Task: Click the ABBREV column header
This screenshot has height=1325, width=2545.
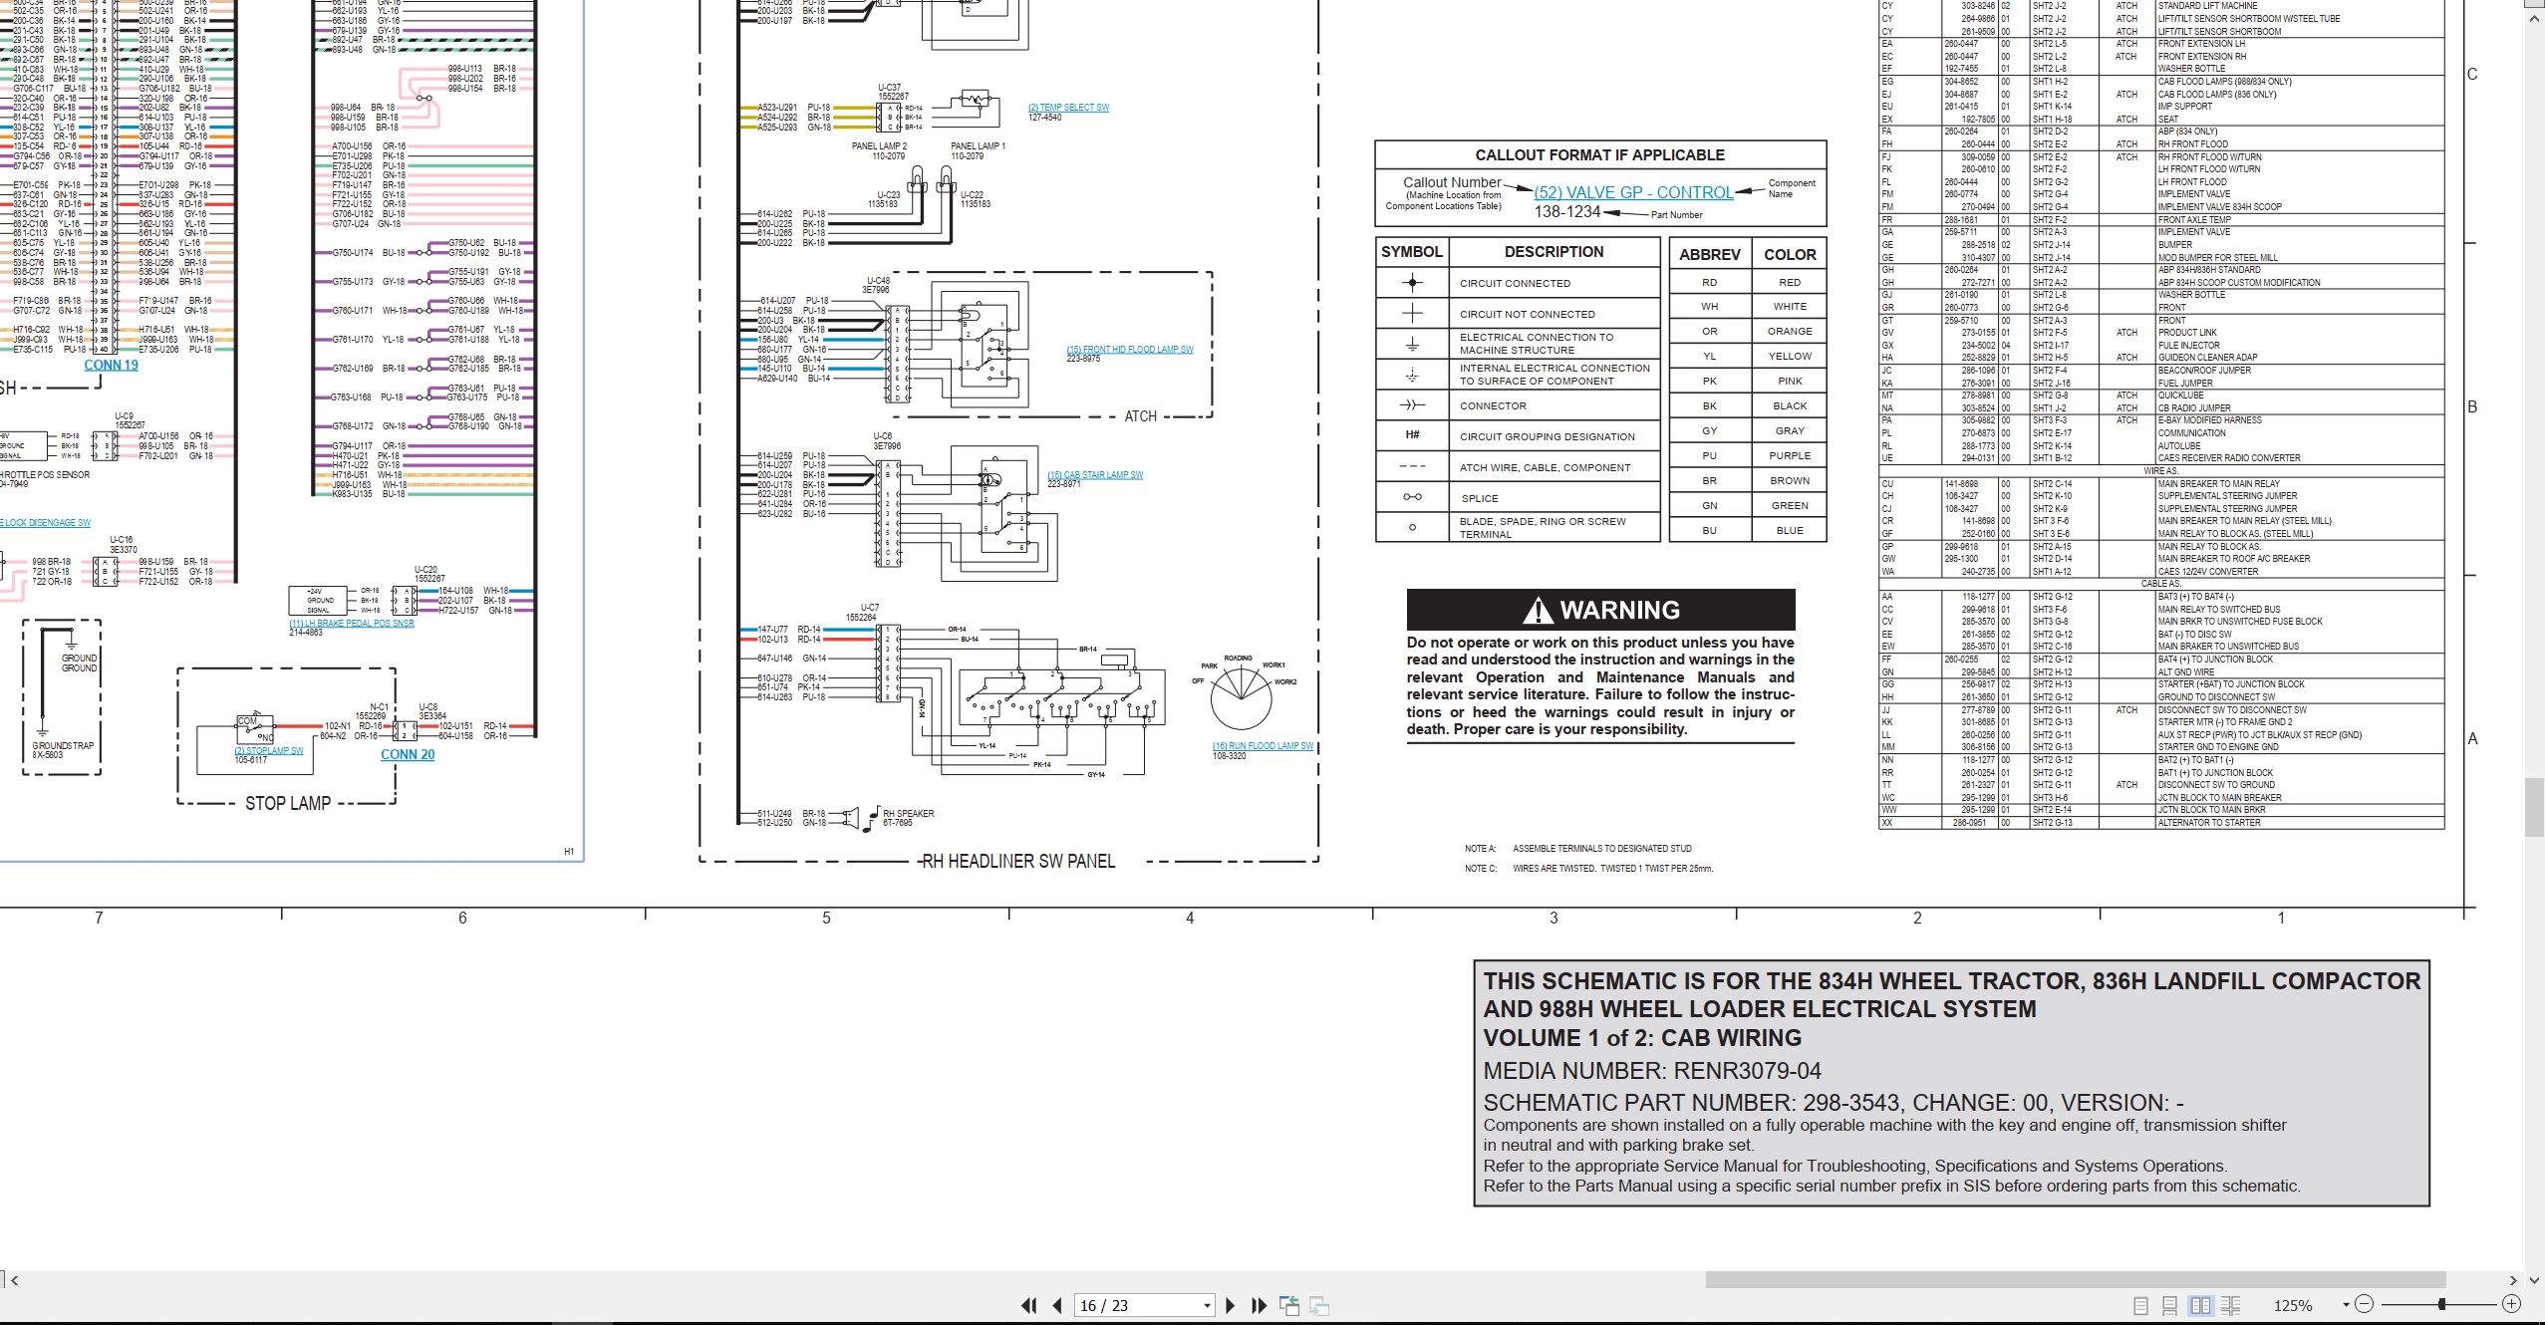Action: 1710,254
